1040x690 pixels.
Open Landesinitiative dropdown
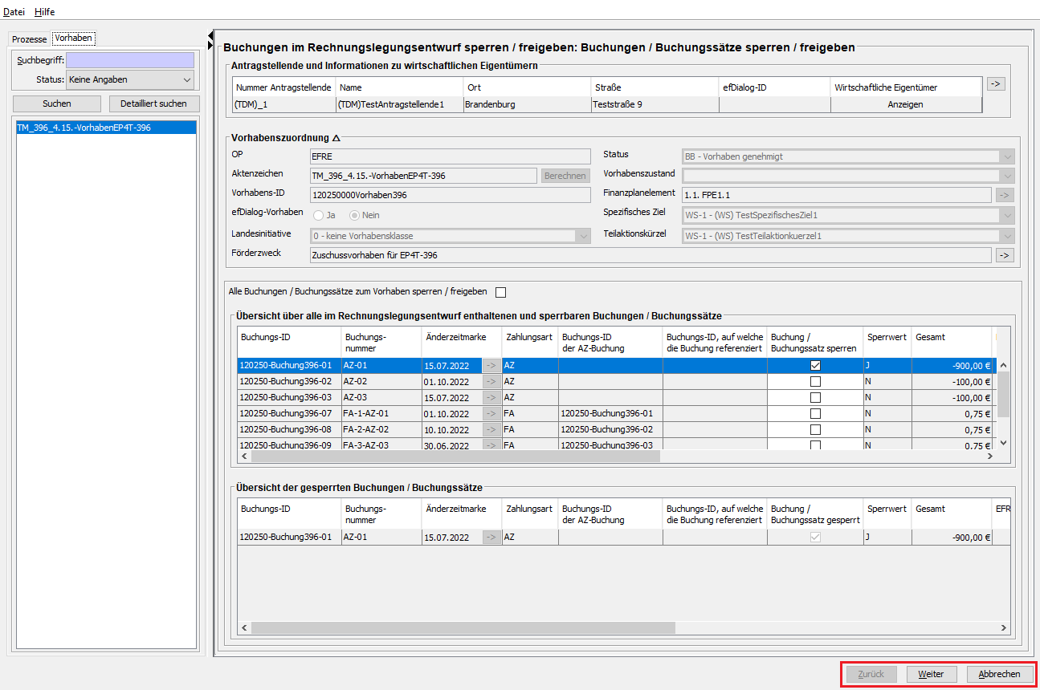click(451, 236)
